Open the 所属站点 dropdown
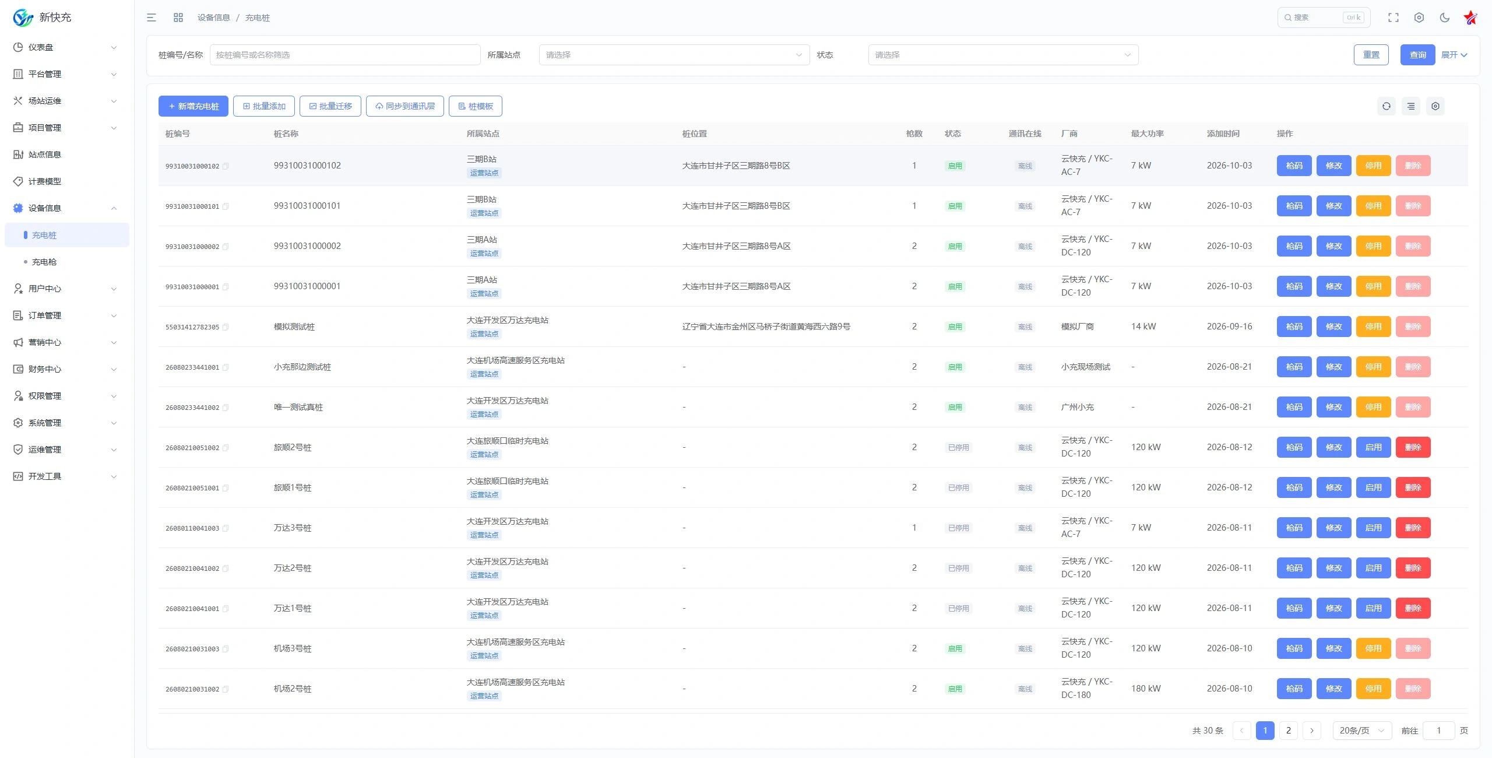1492x758 pixels. pyautogui.click(x=674, y=55)
